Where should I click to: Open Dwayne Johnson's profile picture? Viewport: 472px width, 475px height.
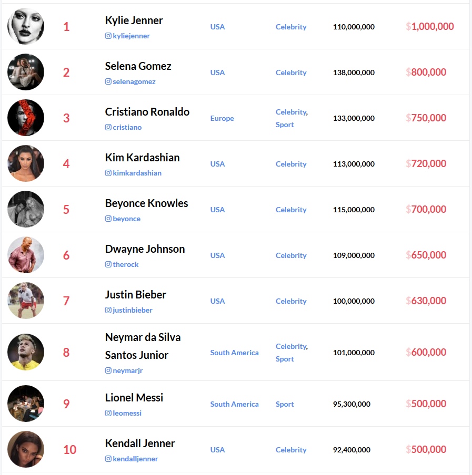pos(26,255)
